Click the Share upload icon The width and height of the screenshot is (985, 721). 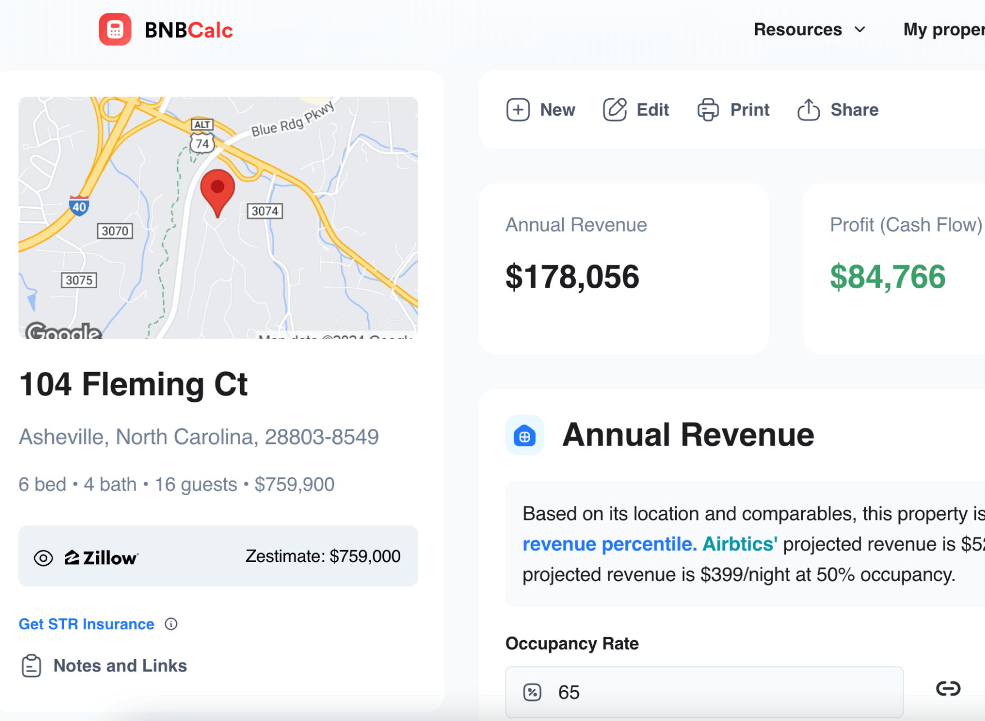808,110
